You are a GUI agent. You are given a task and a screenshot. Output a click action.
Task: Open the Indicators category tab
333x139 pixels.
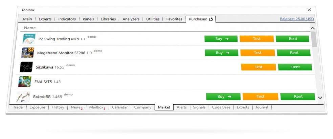tap(67, 19)
